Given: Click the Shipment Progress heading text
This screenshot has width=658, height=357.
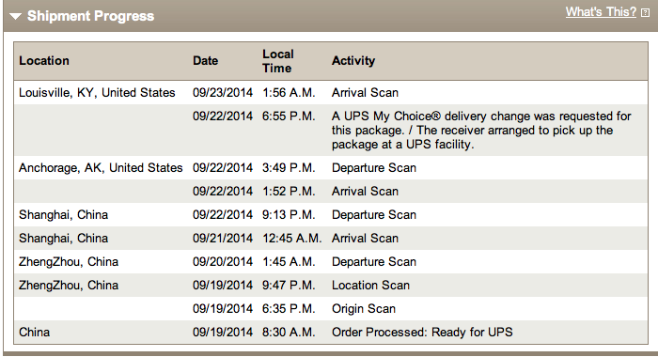Looking at the screenshot, I should pos(90,16).
